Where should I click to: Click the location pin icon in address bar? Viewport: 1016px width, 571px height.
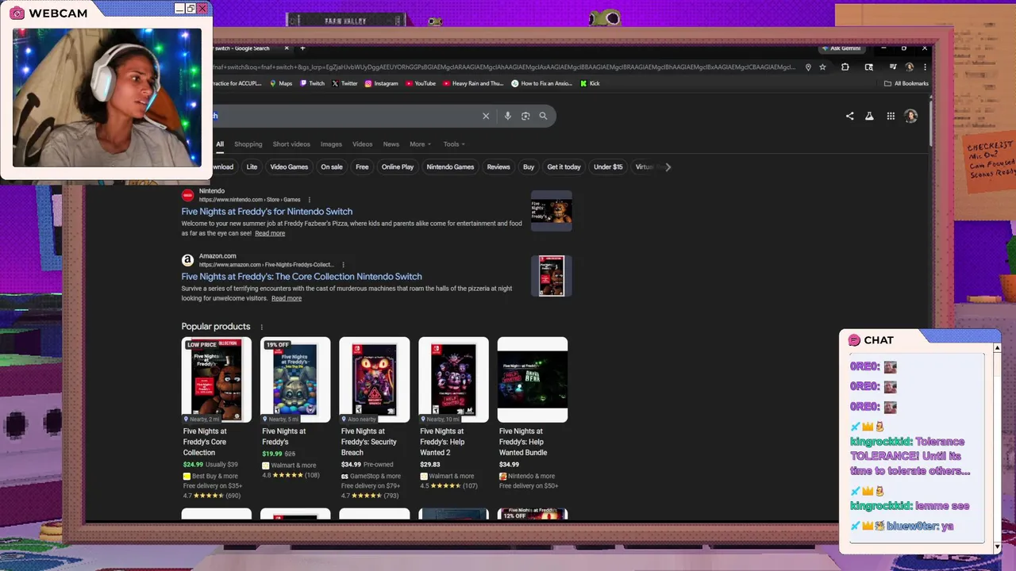click(808, 67)
